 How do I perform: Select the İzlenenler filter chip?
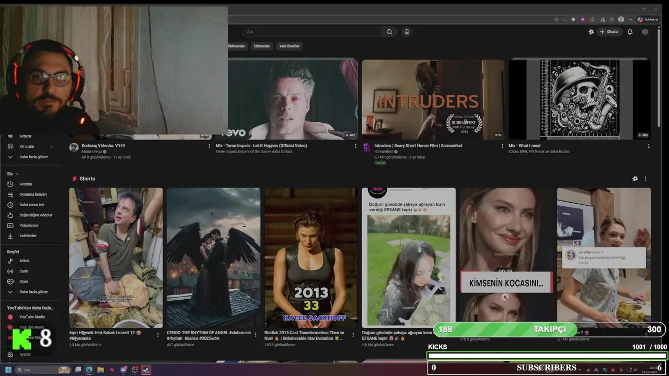262,46
